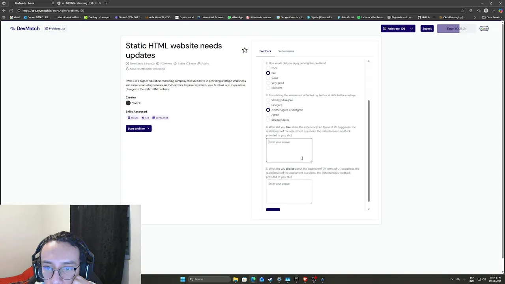Viewport: 505px width, 284px height.
Task: Open Microsoft Store from the taskbar
Action: click(x=244, y=279)
